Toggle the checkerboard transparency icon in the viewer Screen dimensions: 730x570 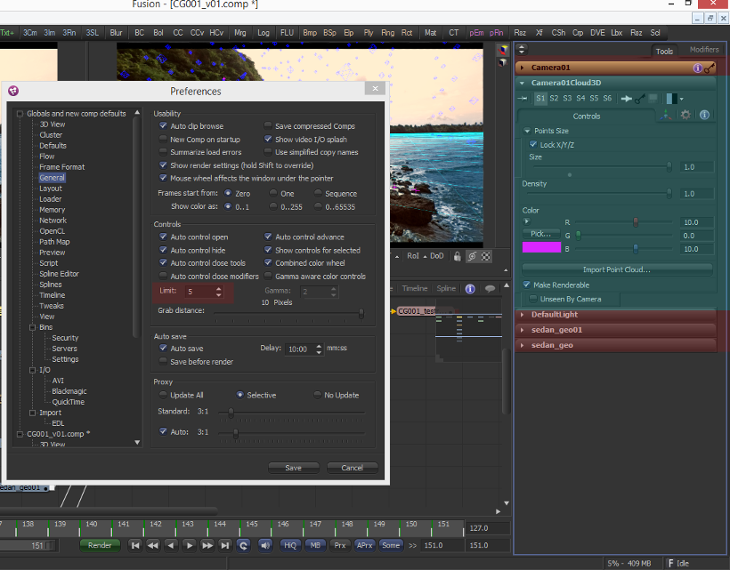click(485, 256)
